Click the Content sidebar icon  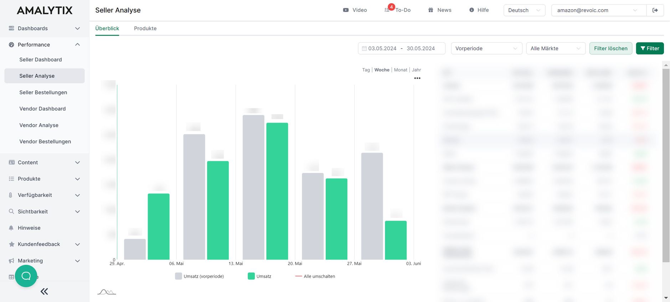tap(11, 162)
